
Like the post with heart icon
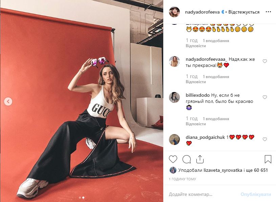(173, 159)
